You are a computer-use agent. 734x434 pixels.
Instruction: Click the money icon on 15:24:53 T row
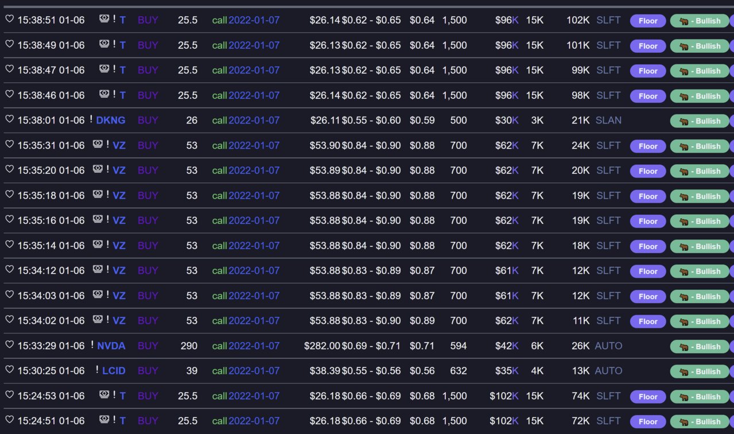coord(104,395)
